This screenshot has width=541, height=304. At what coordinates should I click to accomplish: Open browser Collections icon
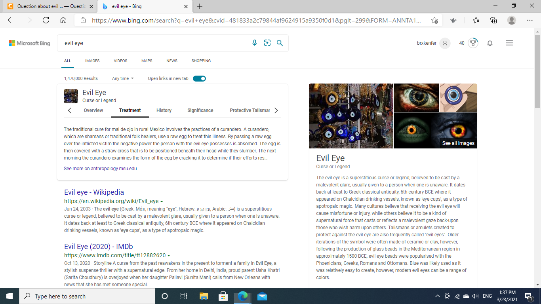[x=493, y=20]
